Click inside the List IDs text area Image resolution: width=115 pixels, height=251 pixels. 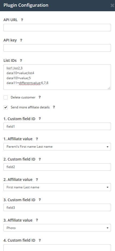pos(57,77)
